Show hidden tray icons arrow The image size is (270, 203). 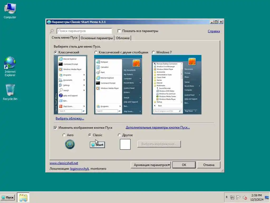click(x=226, y=197)
